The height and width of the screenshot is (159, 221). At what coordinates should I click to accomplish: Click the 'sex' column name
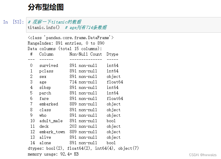tap(43, 76)
